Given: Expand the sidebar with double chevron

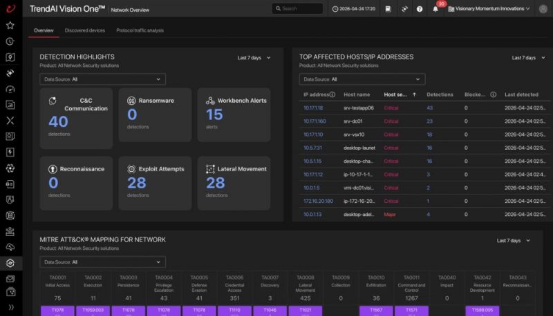Looking at the screenshot, I should pyautogui.click(x=11, y=307).
